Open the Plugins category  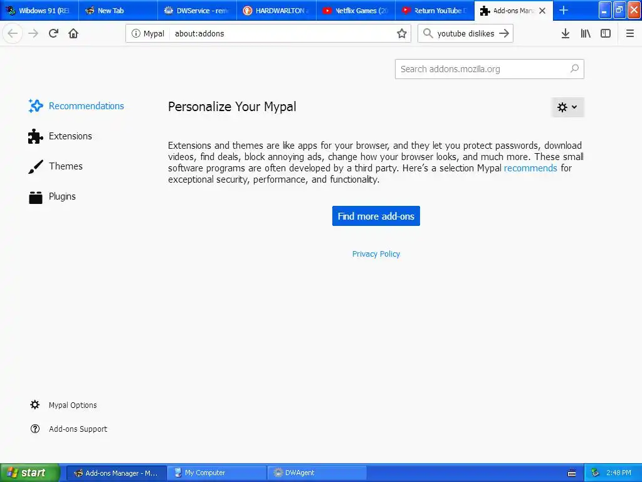tap(52, 196)
